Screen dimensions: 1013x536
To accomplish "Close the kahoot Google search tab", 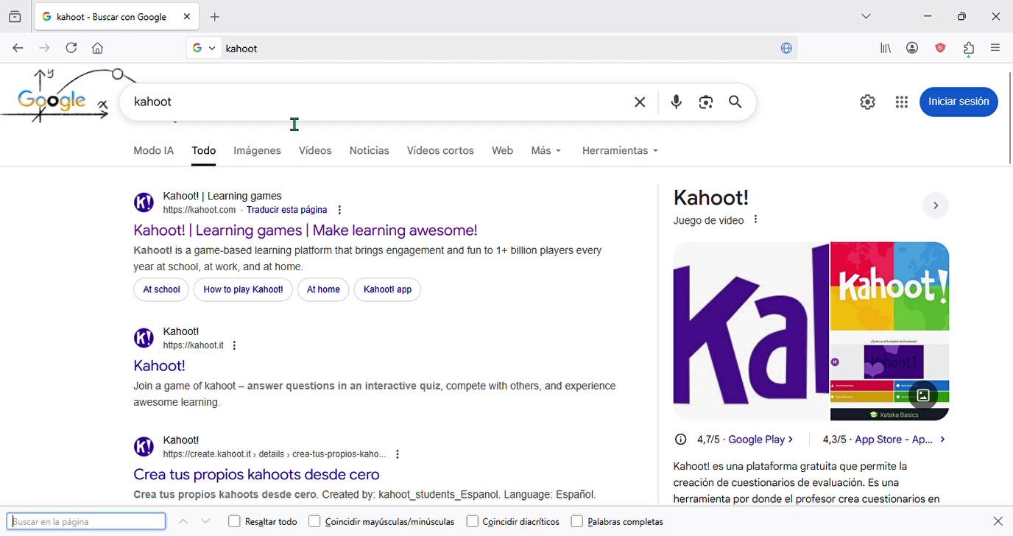I will tap(187, 17).
